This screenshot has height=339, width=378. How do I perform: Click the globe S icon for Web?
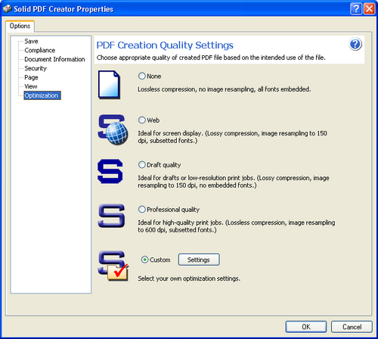pos(113,129)
